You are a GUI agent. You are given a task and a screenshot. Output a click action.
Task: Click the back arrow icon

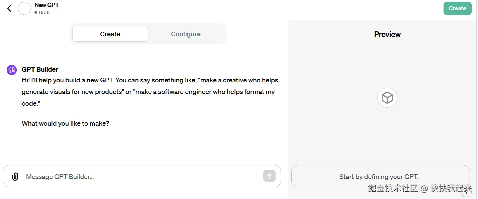[x=9, y=8]
